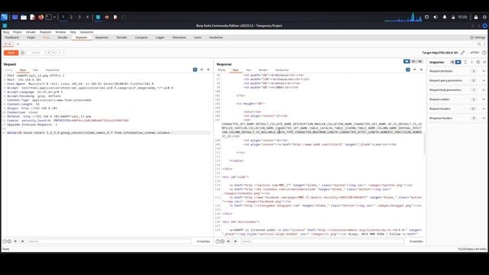Screen dimensions: 489x275
Task: Open the history back dropdown arrow
Action: point(53,53)
